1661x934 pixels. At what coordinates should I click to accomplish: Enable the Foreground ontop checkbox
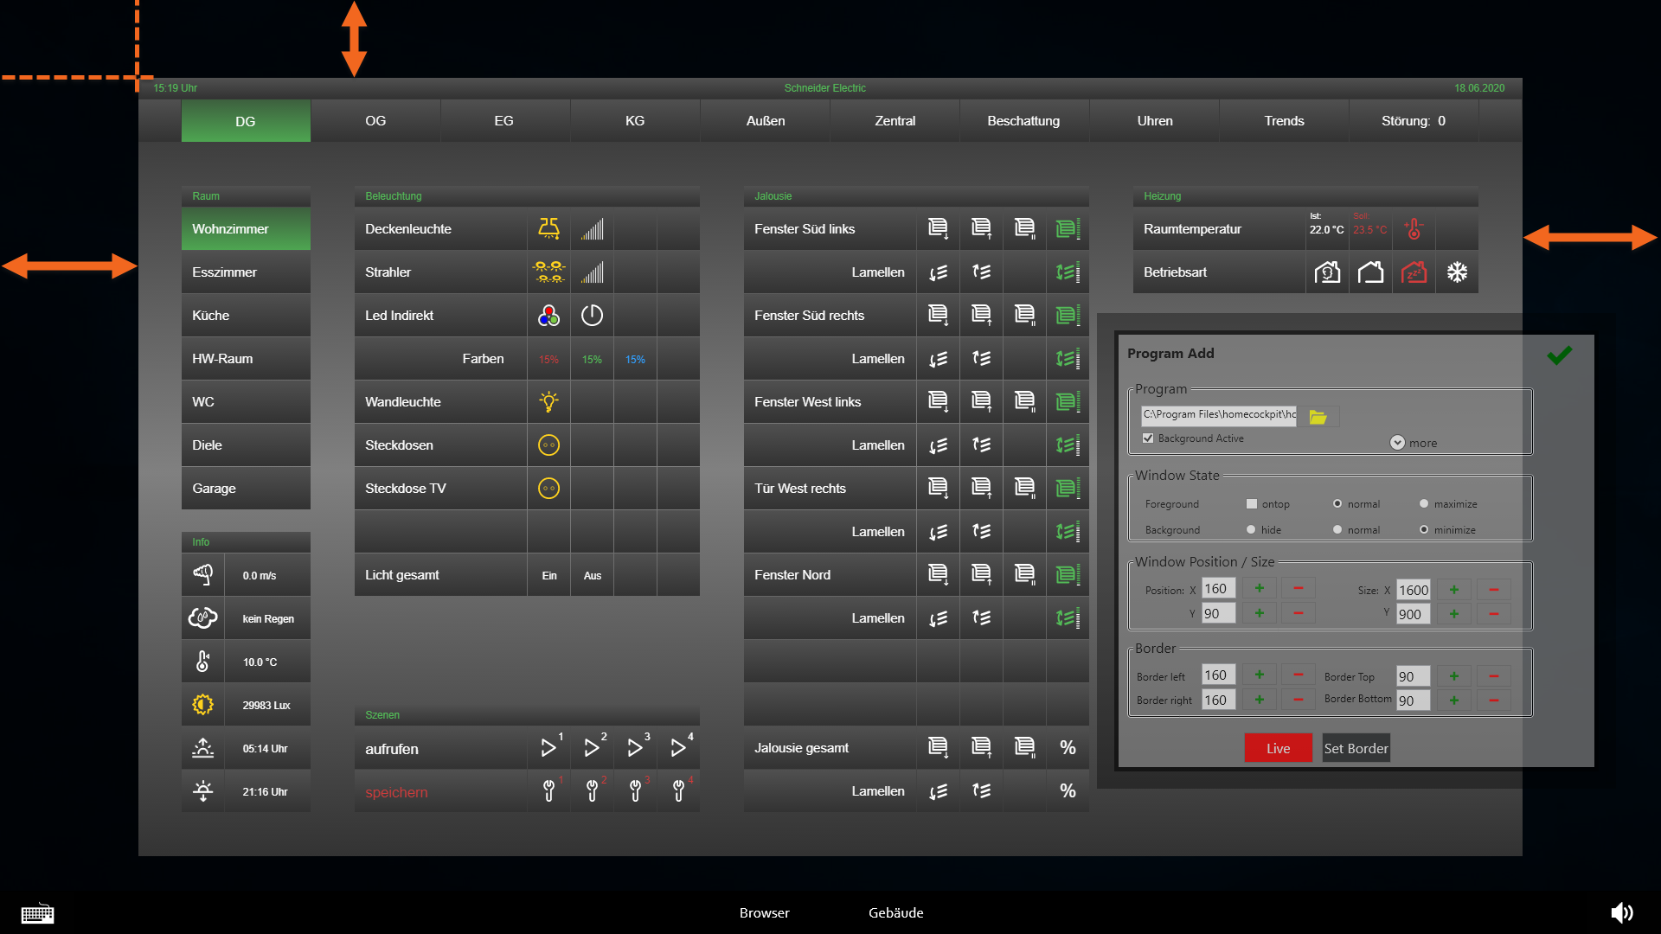coord(1251,503)
